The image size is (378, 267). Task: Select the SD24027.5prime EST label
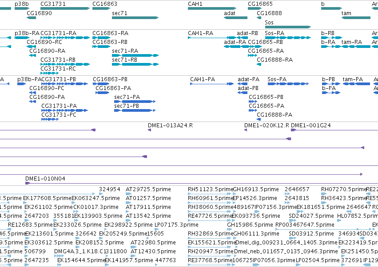[311, 216]
